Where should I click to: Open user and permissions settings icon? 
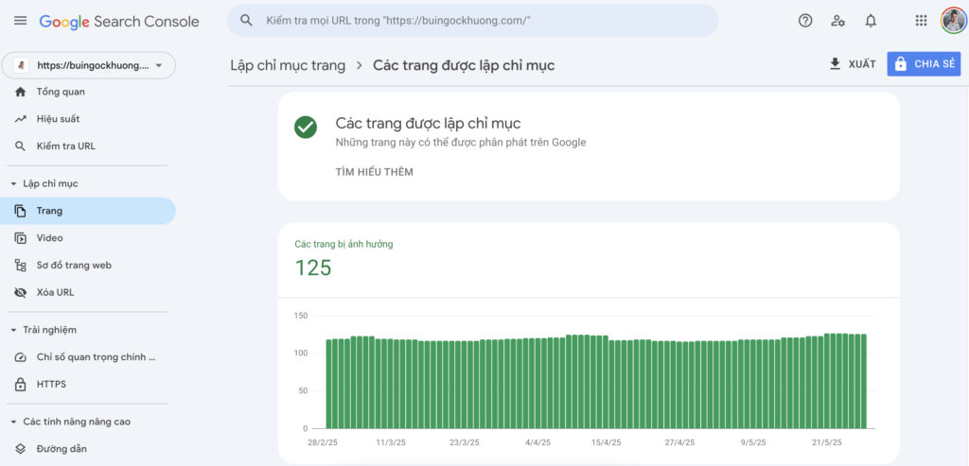point(838,21)
